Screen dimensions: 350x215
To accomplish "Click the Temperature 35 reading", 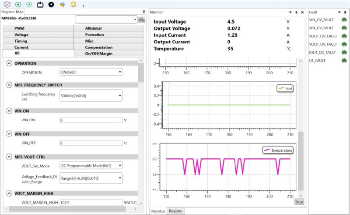I will point(230,49).
